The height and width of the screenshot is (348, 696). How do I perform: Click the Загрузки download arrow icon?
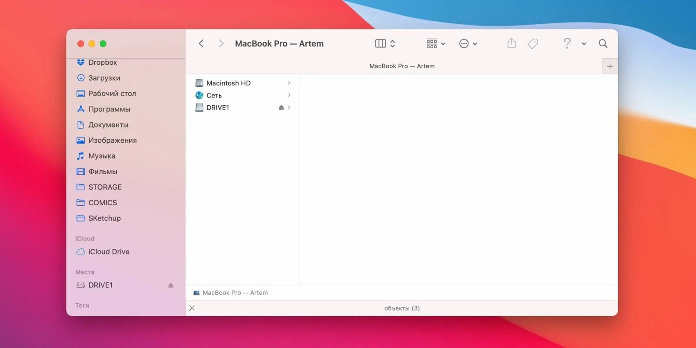(80, 78)
